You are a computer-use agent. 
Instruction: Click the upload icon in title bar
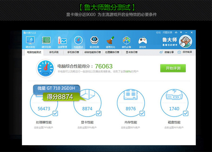coord(176,32)
